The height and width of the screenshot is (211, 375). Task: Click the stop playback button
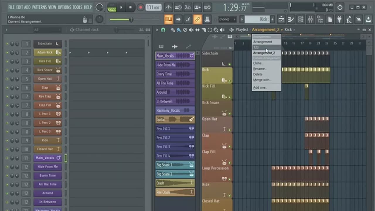130,8
